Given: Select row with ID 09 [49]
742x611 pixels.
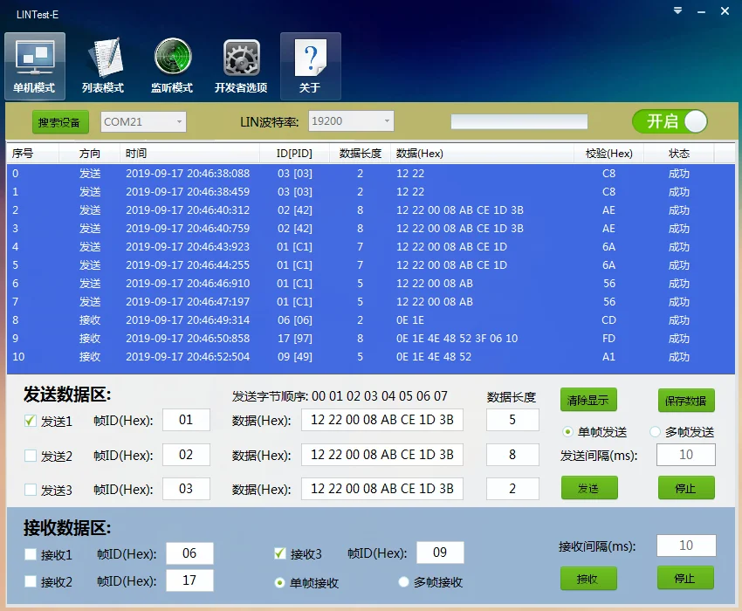Looking at the screenshot, I should coord(370,356).
